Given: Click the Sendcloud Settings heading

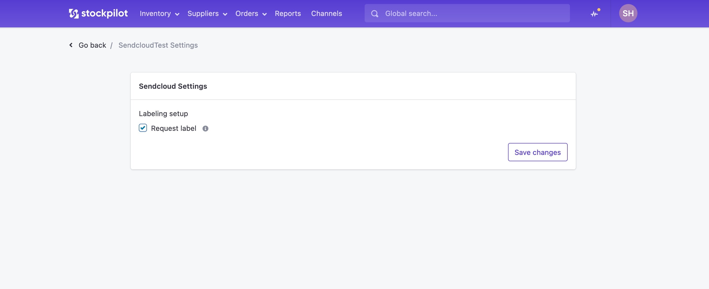Looking at the screenshot, I should click(x=173, y=86).
